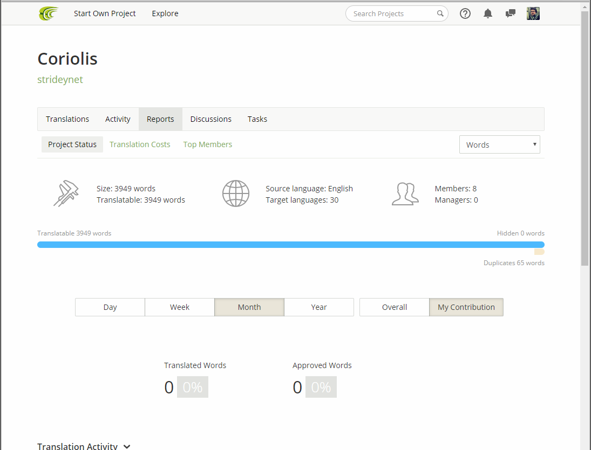Click the page vertical scrollbar
This screenshot has width=591, height=450.
point(585,139)
